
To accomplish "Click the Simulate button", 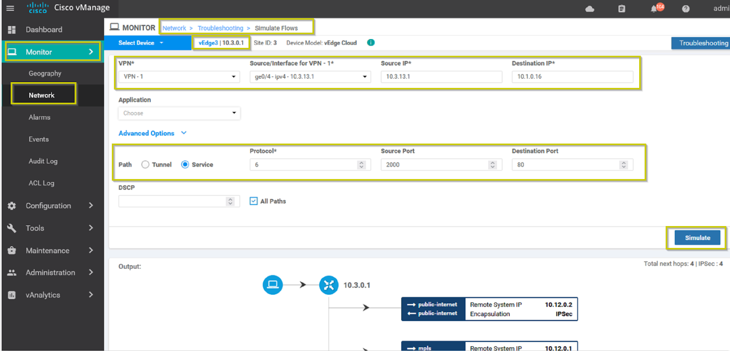I will point(698,238).
